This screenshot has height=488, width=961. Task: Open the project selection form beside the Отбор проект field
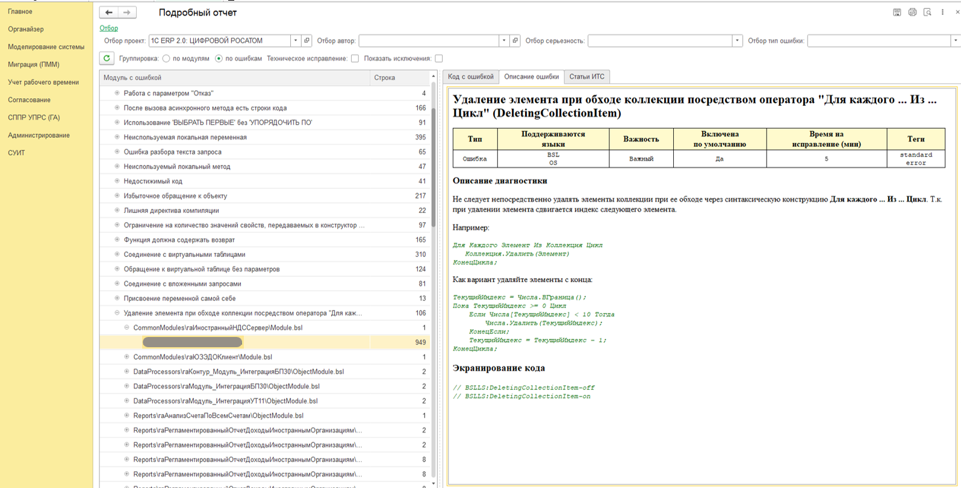click(306, 40)
